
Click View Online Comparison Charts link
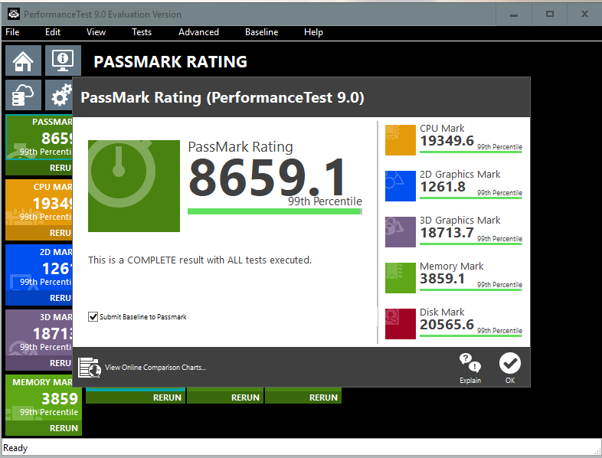155,368
